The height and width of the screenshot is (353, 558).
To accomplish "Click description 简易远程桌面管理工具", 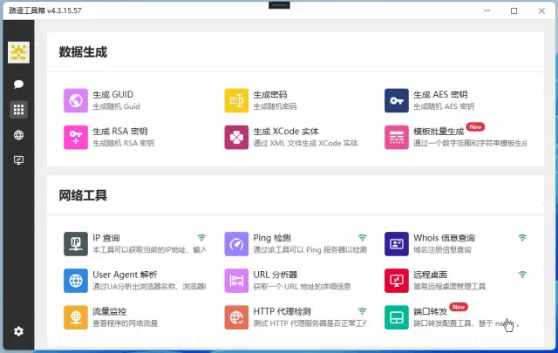I will pos(450,287).
